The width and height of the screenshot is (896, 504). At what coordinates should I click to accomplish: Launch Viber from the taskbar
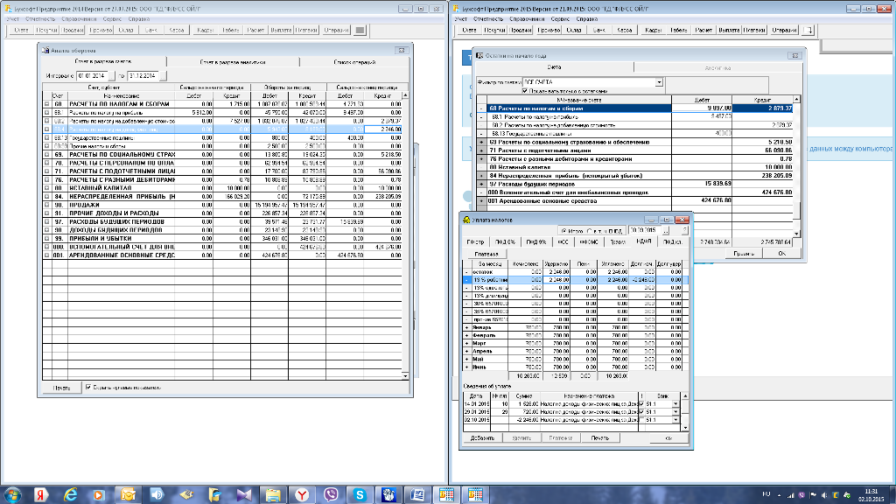(x=331, y=494)
